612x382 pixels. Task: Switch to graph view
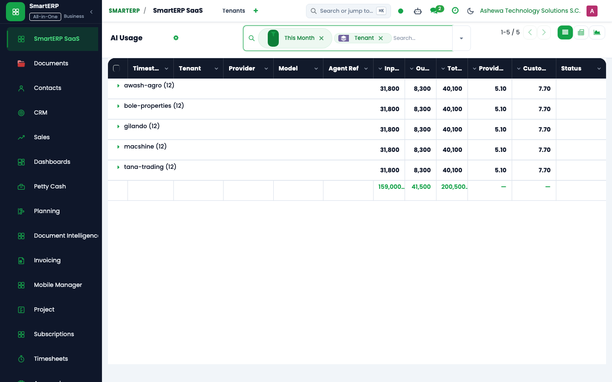click(x=597, y=32)
